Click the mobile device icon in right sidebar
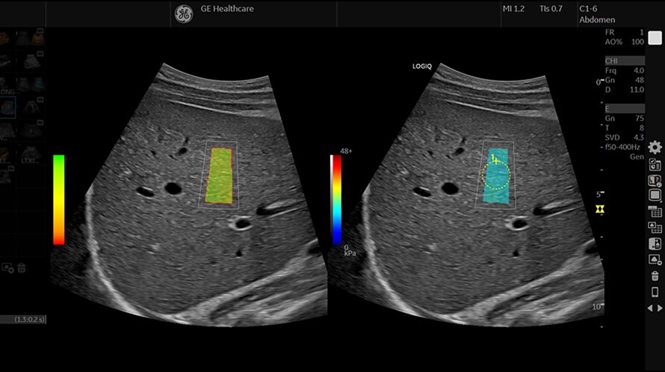The height and width of the screenshot is (372, 665). click(655, 292)
